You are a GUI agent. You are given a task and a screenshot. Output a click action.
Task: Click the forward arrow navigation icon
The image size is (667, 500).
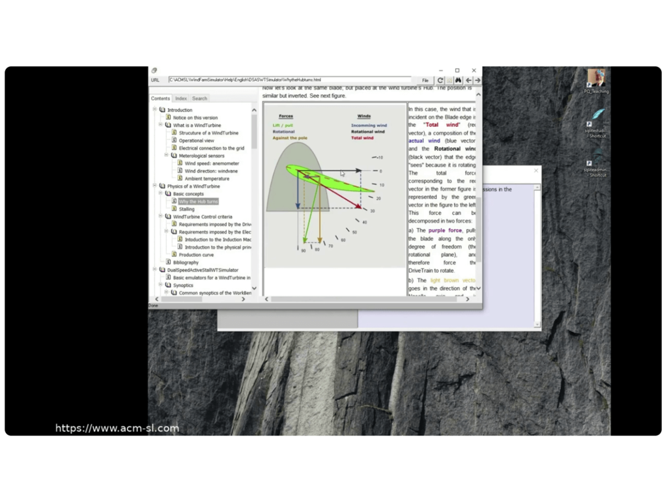[477, 80]
